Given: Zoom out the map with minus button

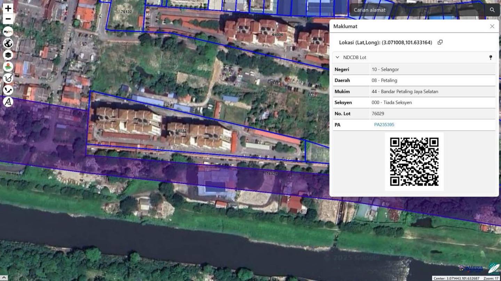Looking at the screenshot, I should coord(8,19).
